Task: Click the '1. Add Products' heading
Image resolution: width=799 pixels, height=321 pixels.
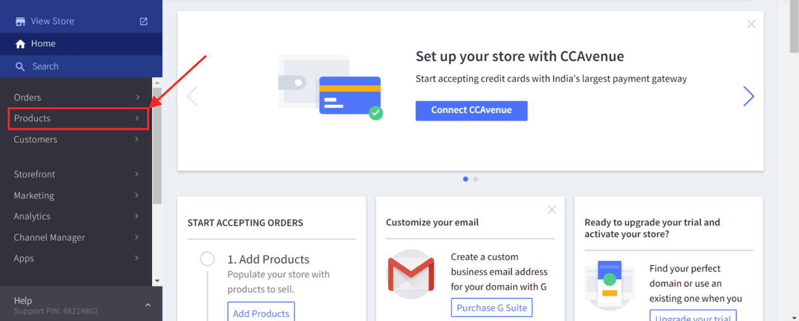Action: [268, 260]
